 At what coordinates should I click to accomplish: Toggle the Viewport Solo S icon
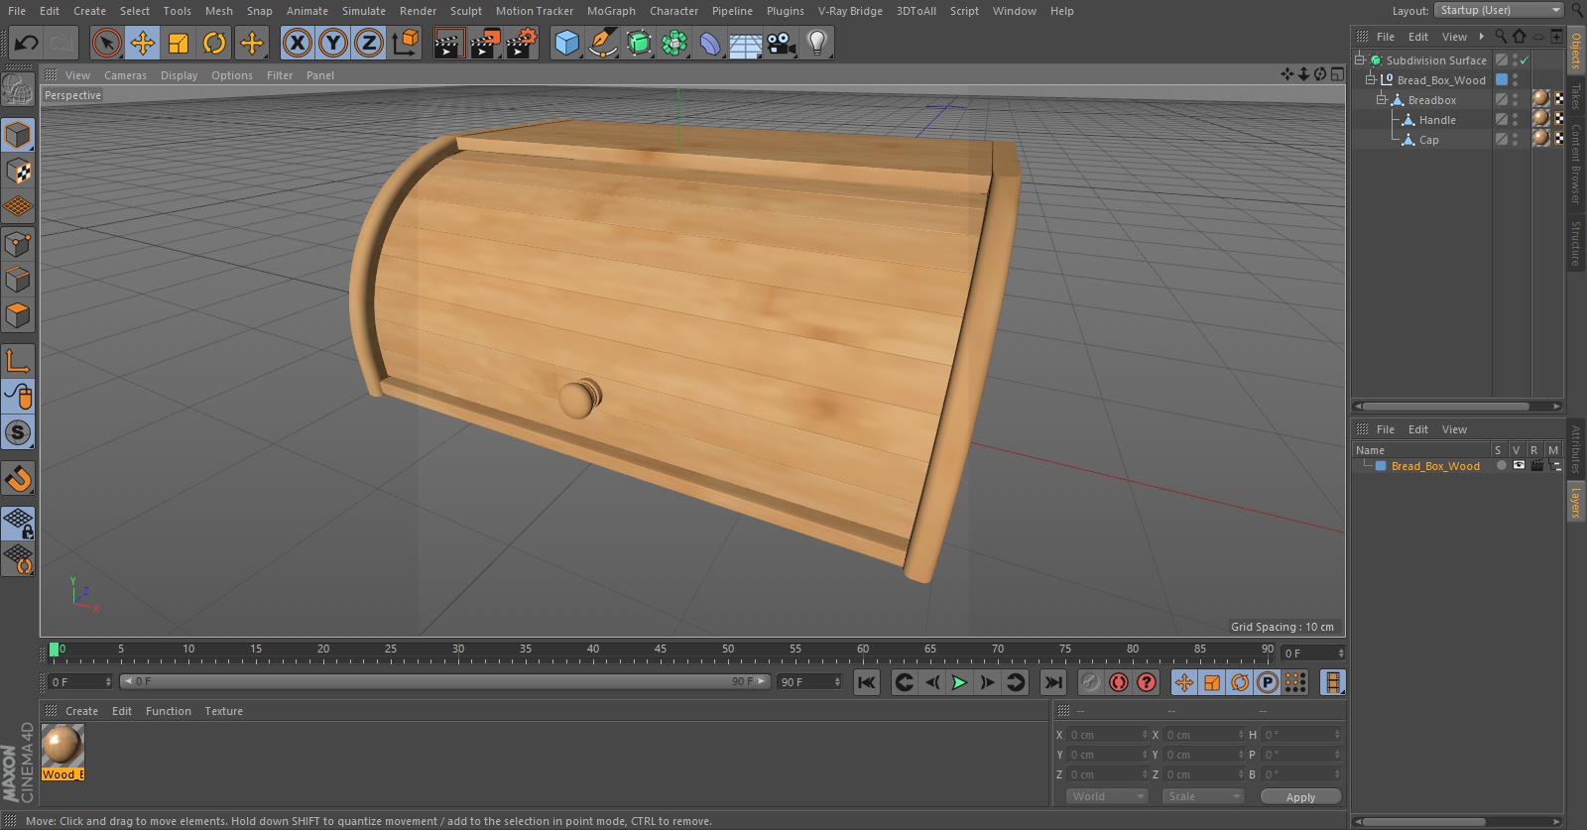(18, 432)
